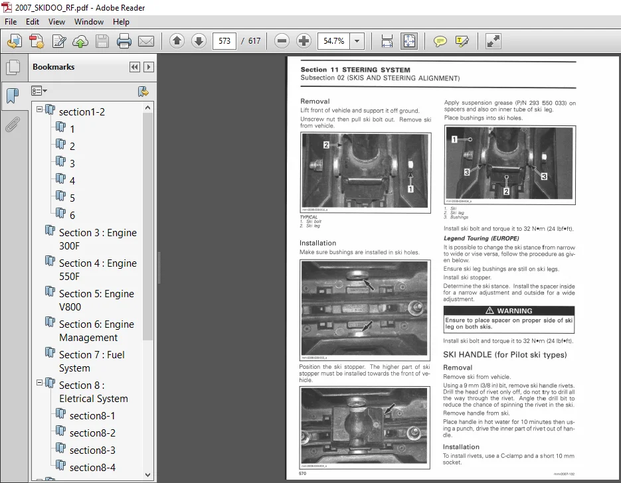Open Section 3 : Engine 300F bookmark
This screenshot has height=483, width=621.
98,240
